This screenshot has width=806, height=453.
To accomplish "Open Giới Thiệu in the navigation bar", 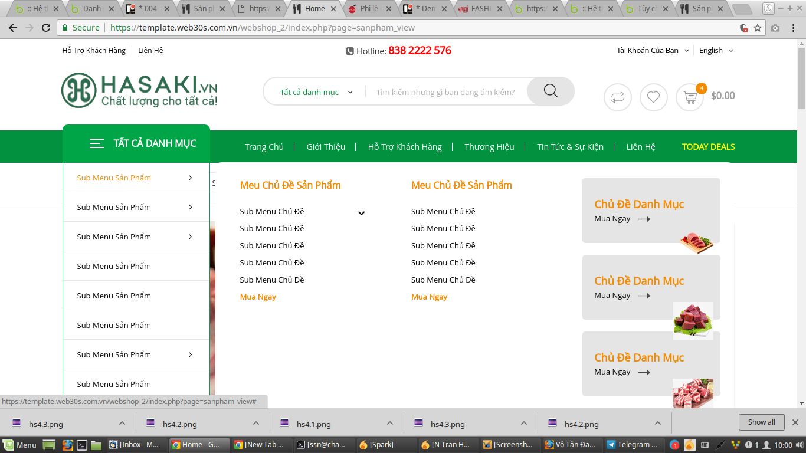I will (326, 147).
